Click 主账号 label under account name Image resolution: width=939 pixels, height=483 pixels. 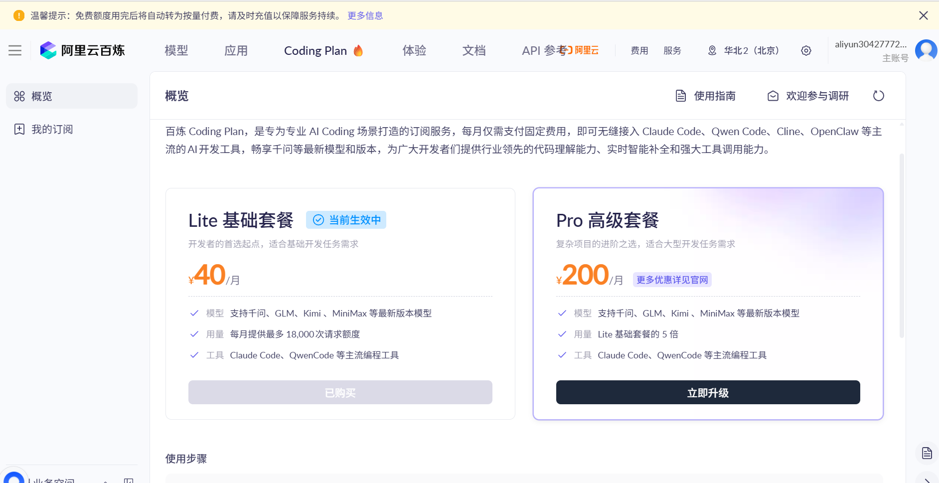pos(895,58)
